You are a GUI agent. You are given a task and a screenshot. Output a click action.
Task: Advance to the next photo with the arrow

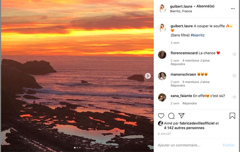(148, 76)
